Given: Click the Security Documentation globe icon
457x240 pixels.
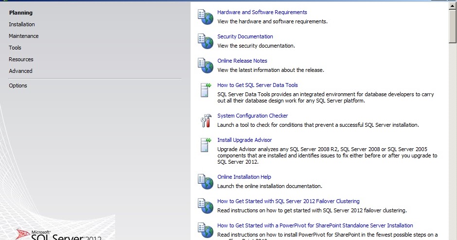Looking at the screenshot, I should click(x=206, y=41).
